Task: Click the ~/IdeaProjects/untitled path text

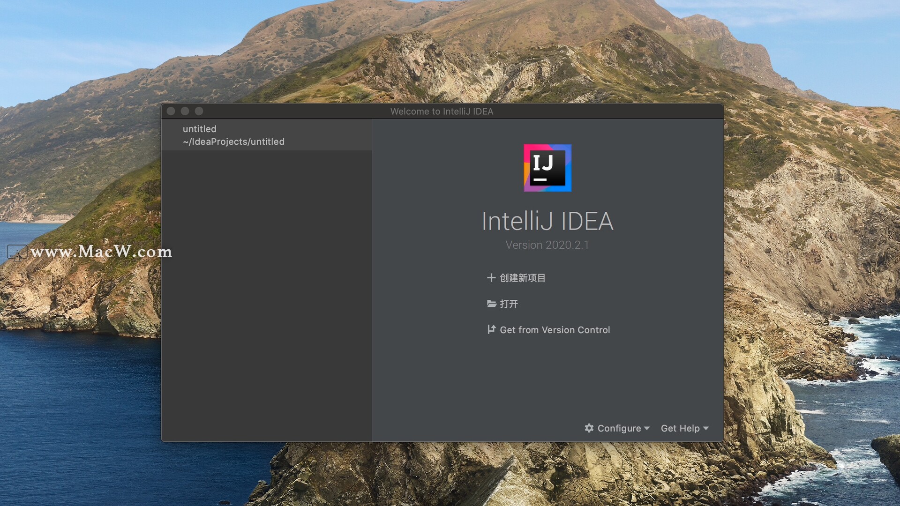Action: [x=233, y=141]
